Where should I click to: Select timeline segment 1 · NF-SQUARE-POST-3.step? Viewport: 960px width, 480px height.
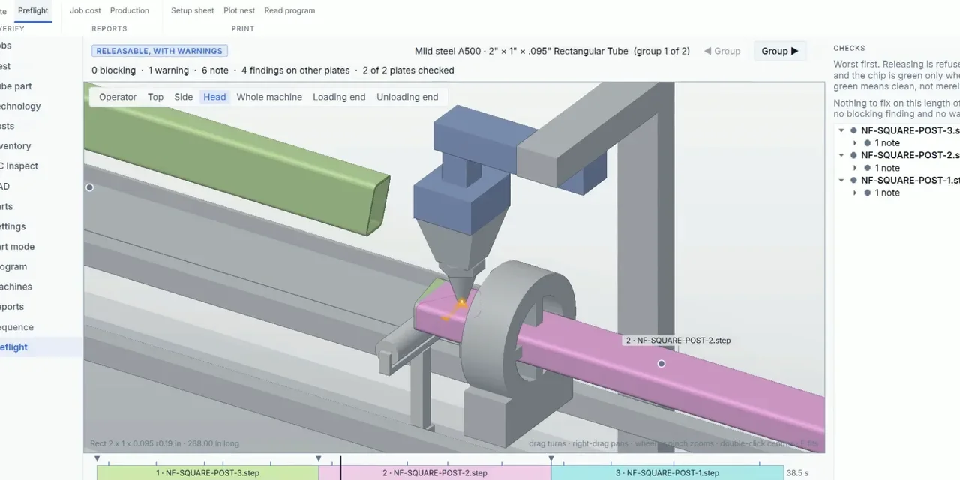(x=208, y=473)
